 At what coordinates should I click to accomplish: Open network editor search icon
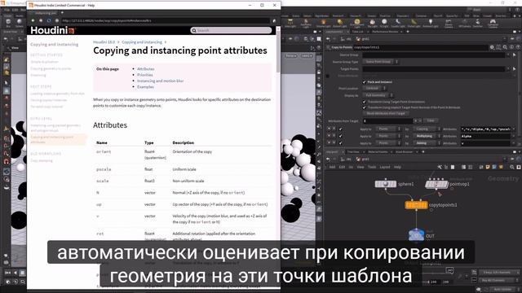click(512, 167)
